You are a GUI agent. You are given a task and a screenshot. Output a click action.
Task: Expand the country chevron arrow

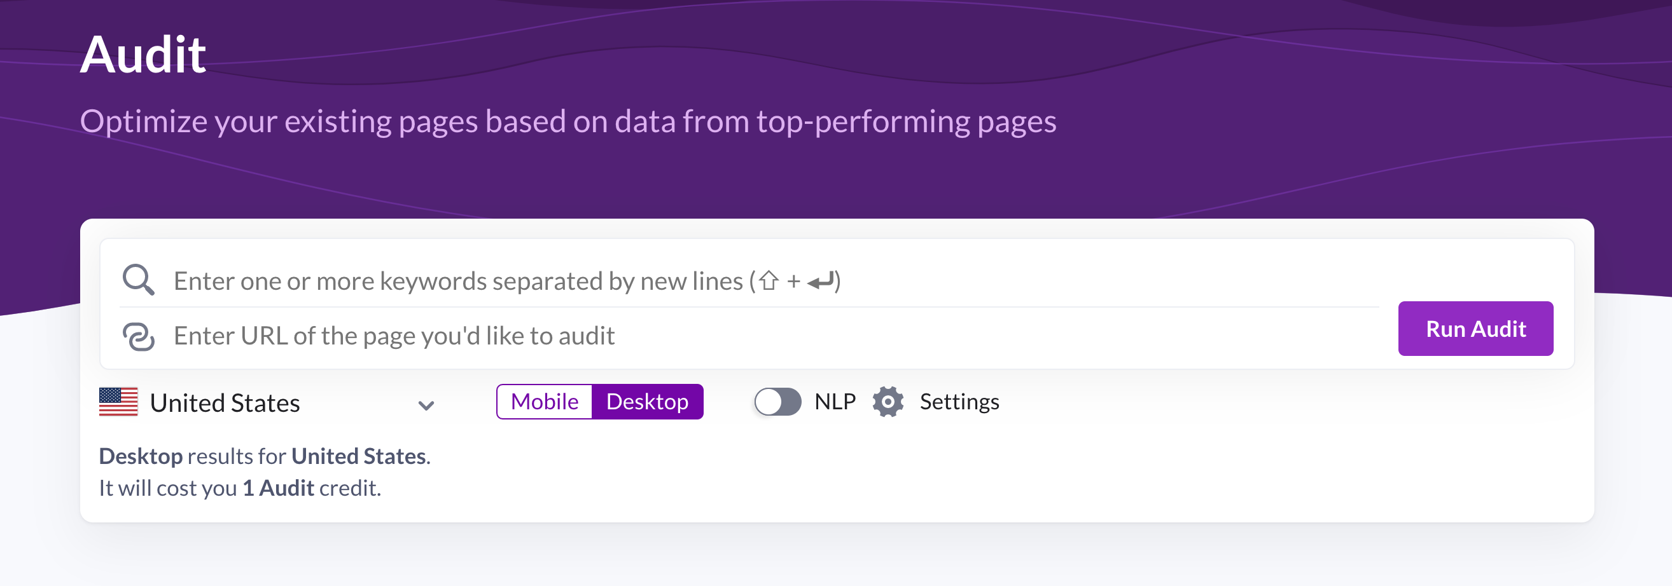[426, 405]
